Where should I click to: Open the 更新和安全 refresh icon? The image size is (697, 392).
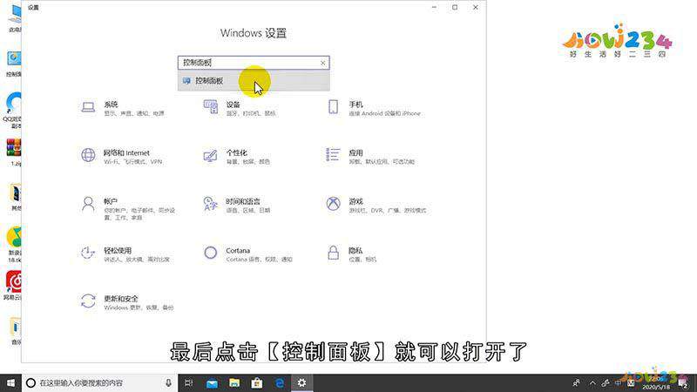[x=88, y=301]
